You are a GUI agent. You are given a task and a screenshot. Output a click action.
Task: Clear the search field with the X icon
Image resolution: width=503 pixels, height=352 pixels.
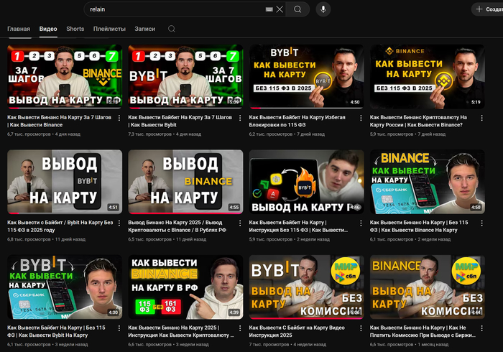[280, 9]
